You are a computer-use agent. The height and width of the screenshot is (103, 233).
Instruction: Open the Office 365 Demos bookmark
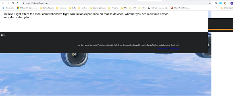pyautogui.click(x=27, y=8)
